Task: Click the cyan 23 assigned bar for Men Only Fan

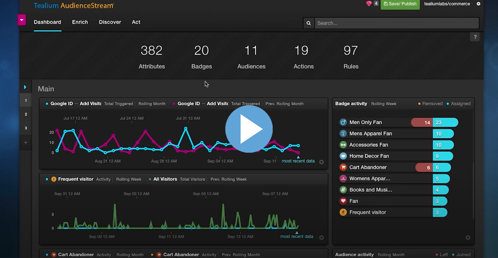Action: [445, 123]
